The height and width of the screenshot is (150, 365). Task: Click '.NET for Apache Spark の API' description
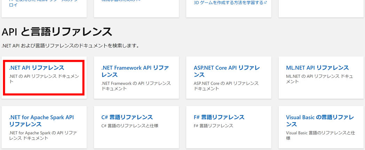point(43,135)
